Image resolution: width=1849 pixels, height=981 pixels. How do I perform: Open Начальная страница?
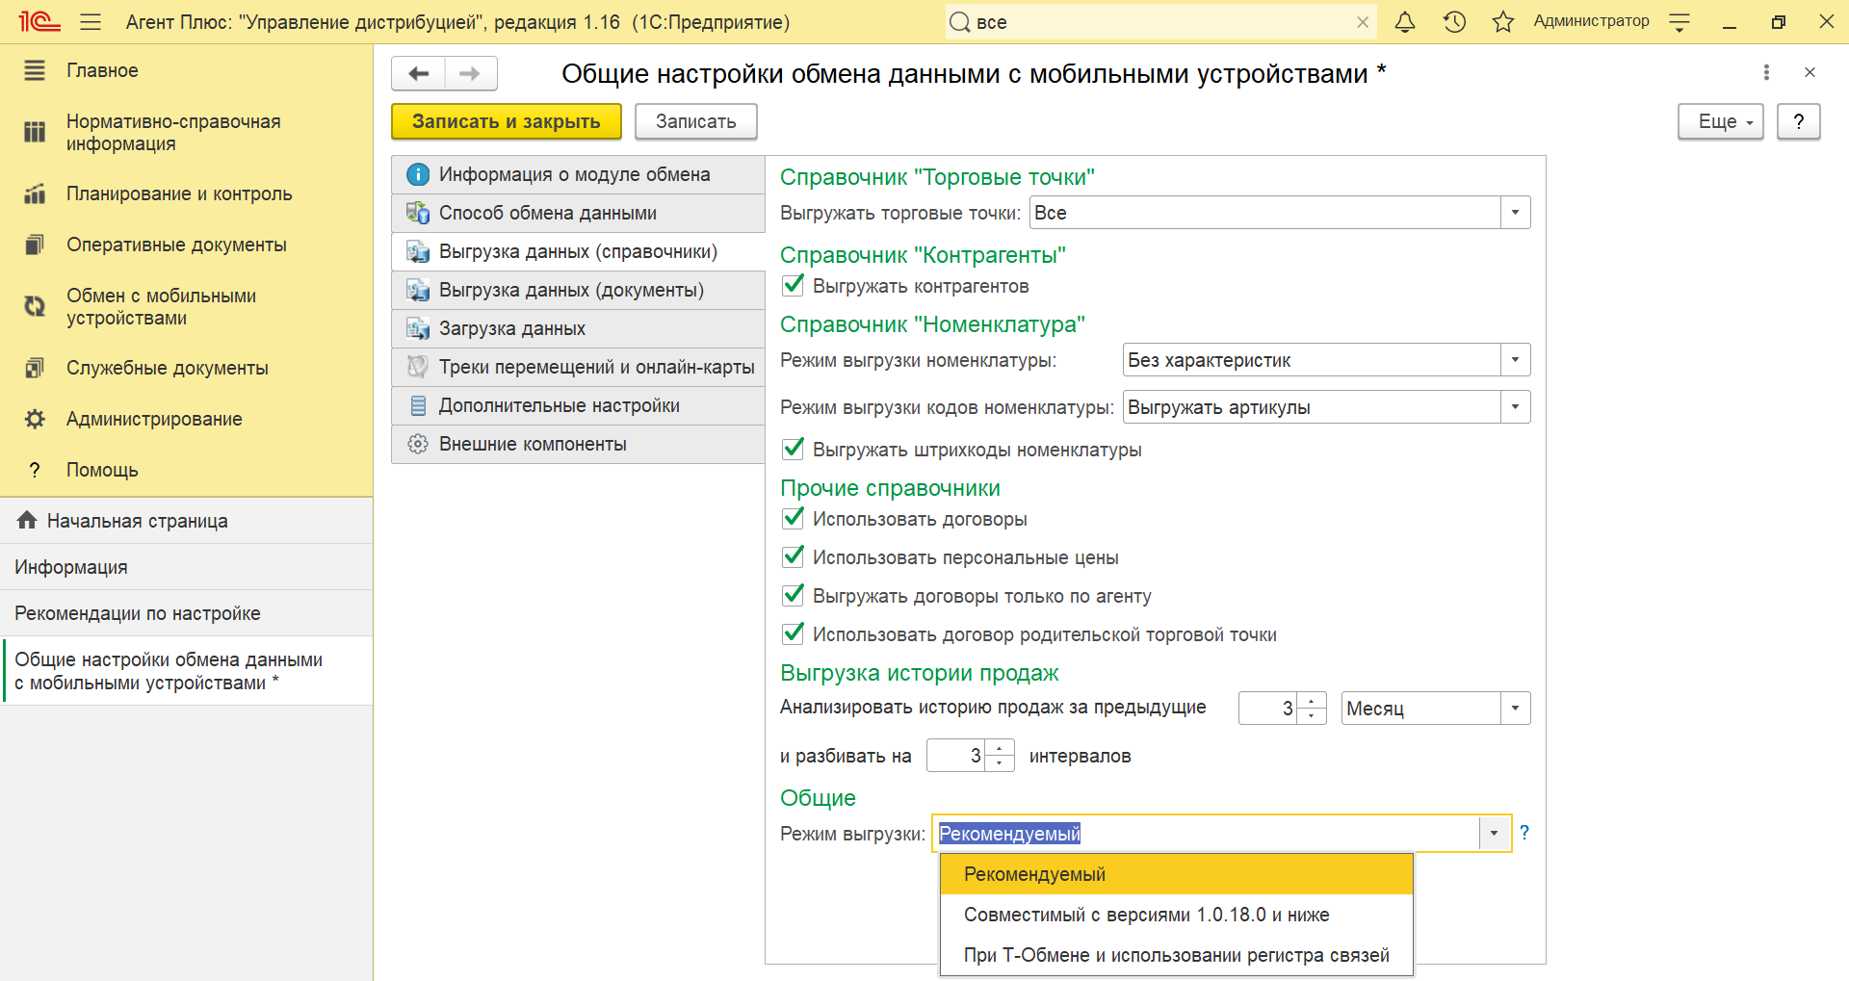tap(186, 521)
